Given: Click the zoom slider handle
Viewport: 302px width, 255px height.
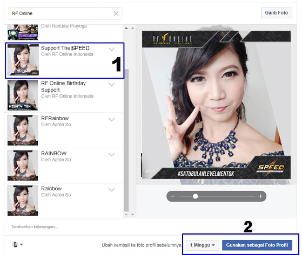Looking at the screenshot, I should coord(195,196).
